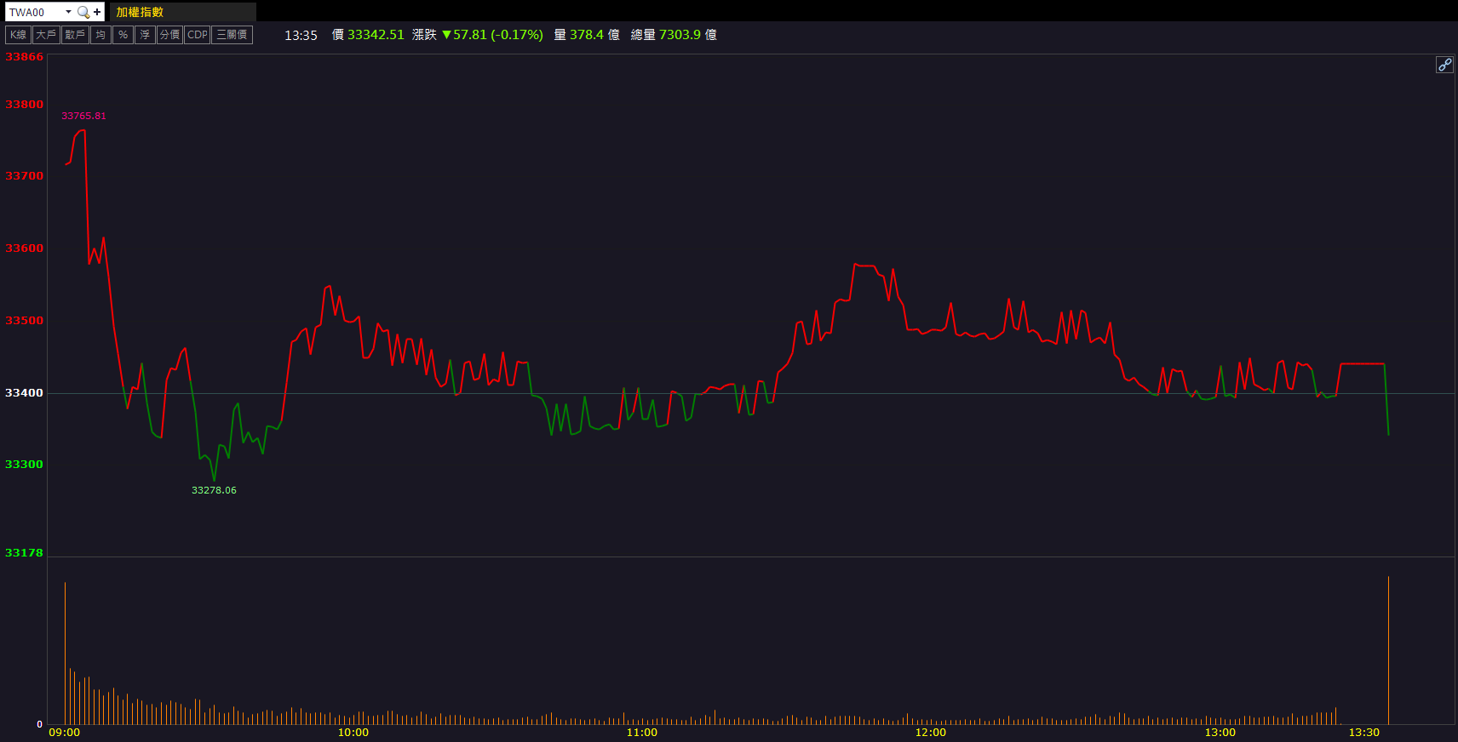Image resolution: width=1458 pixels, height=742 pixels.
Task: Switch the axis to % display
Action: tap(123, 35)
